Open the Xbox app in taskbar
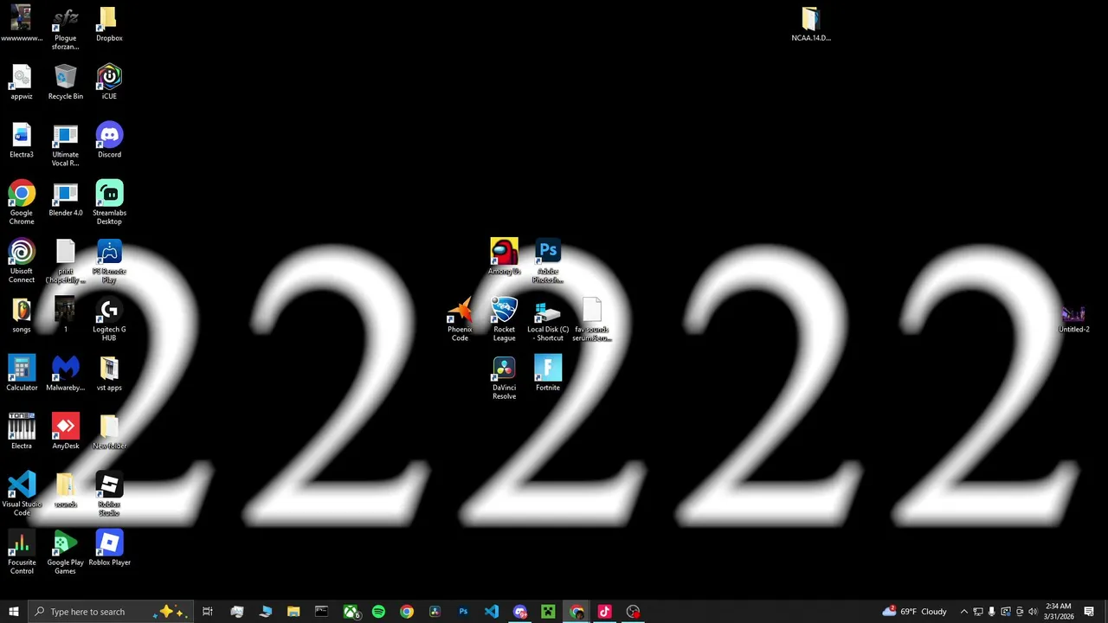This screenshot has width=1108, height=623. (x=351, y=612)
